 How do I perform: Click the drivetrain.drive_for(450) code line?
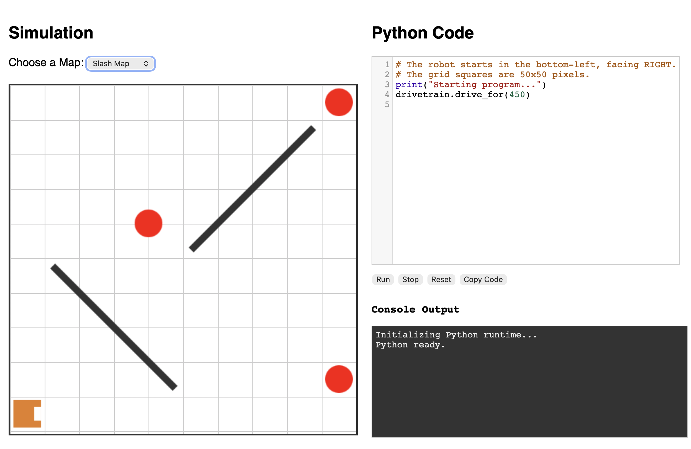[x=462, y=95]
